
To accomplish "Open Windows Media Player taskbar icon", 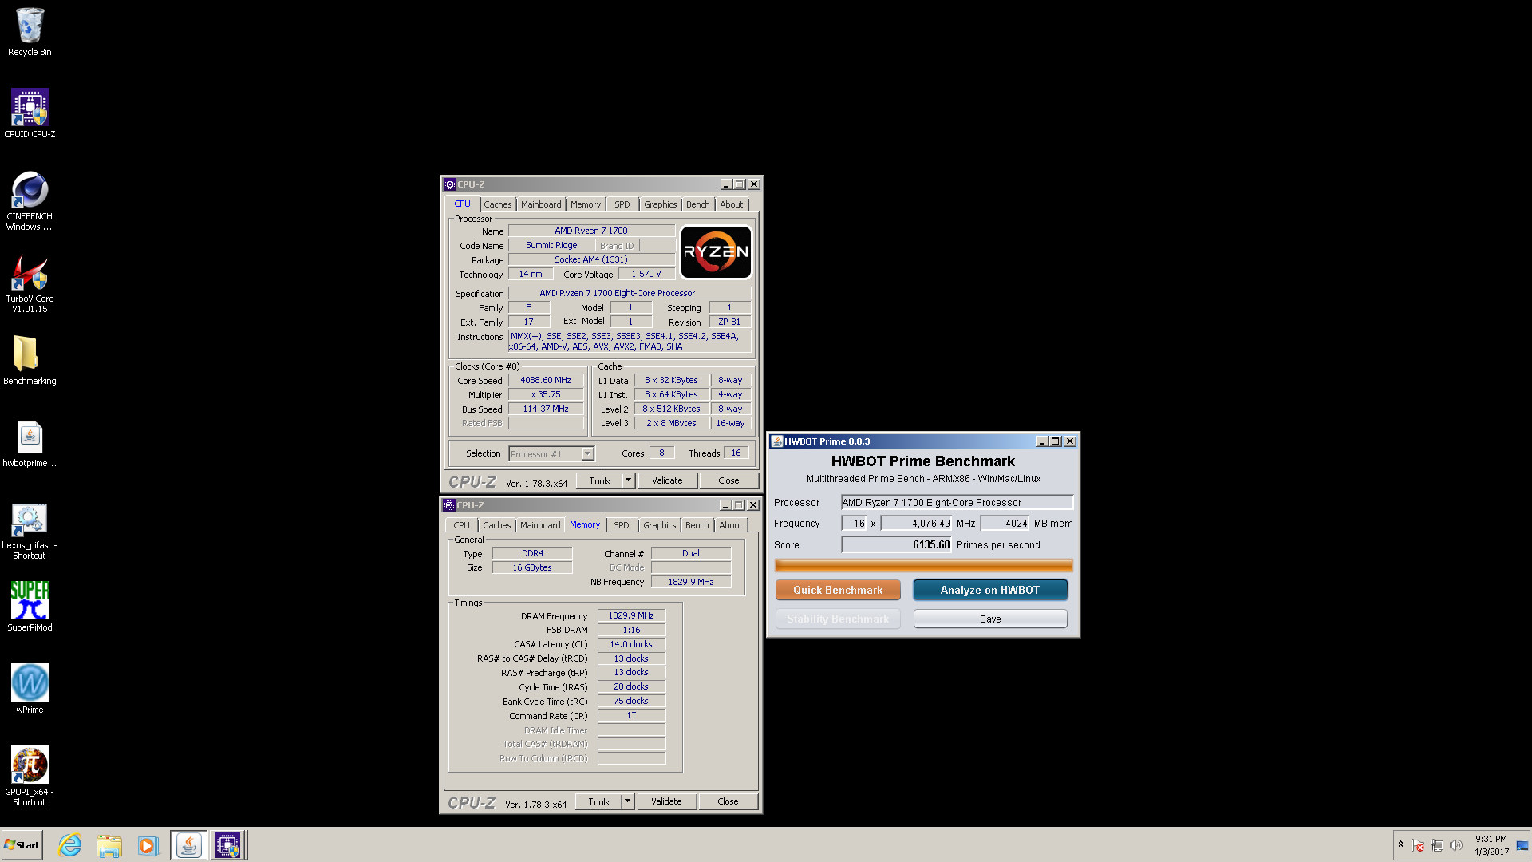I will click(148, 845).
